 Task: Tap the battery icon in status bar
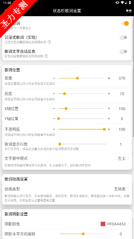tap(130, 2)
